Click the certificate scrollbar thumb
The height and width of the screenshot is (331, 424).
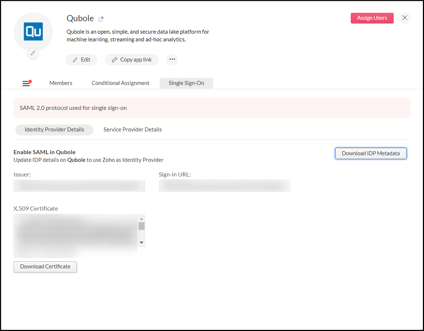(x=141, y=226)
